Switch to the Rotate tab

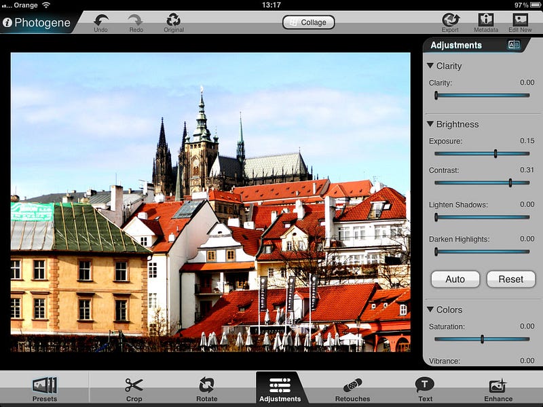tap(207, 389)
